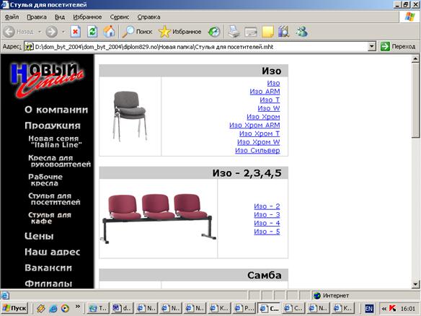Open the Вид menu
The width and height of the screenshot is (421, 316).
(60, 17)
